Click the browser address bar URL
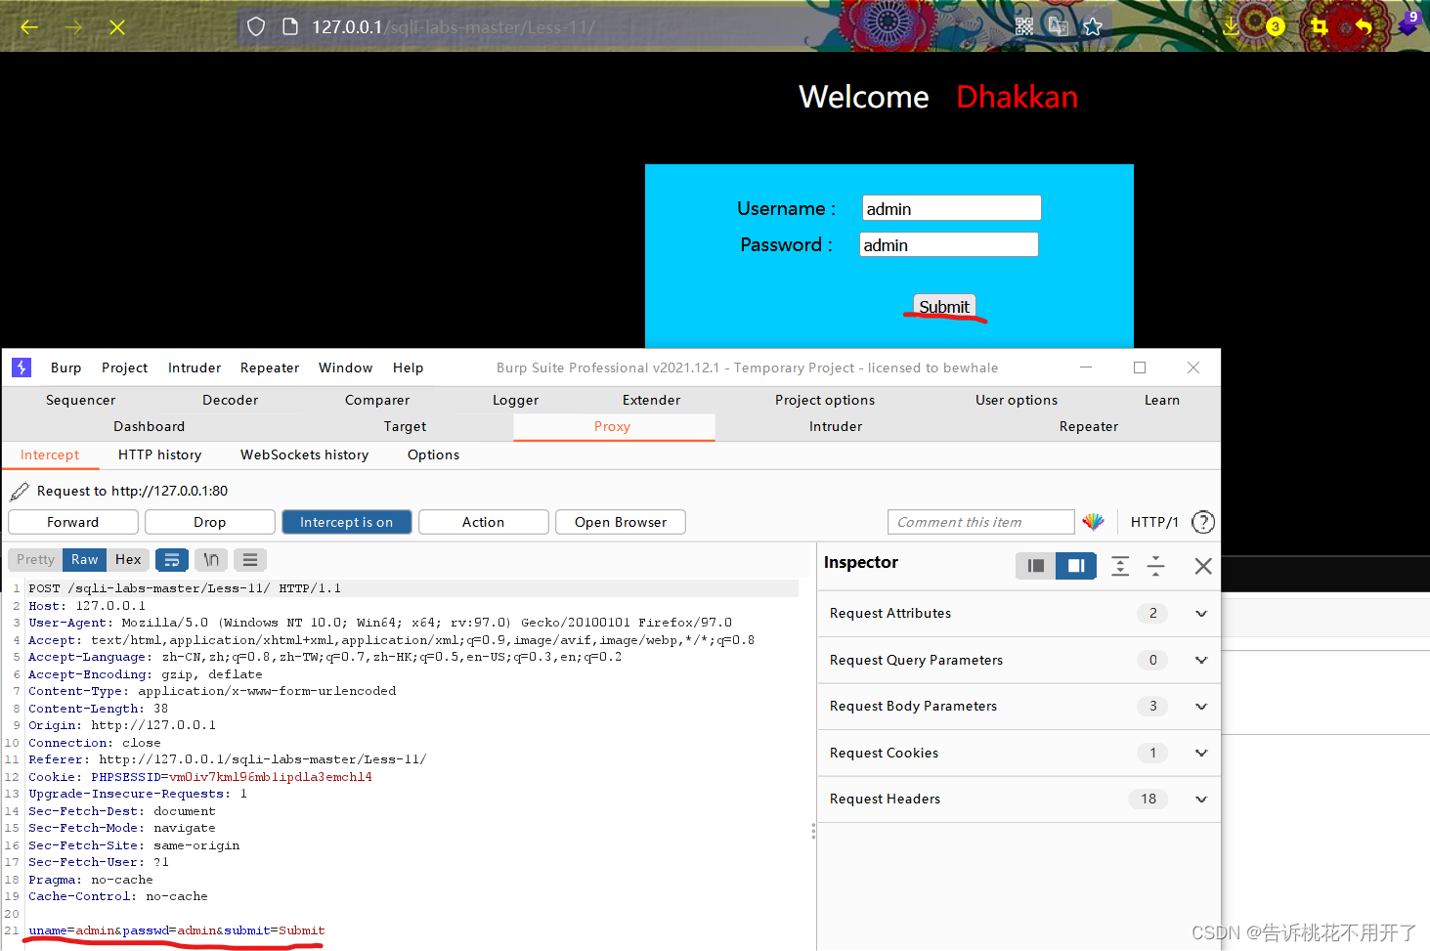This screenshot has height=951, width=1430. (x=454, y=26)
